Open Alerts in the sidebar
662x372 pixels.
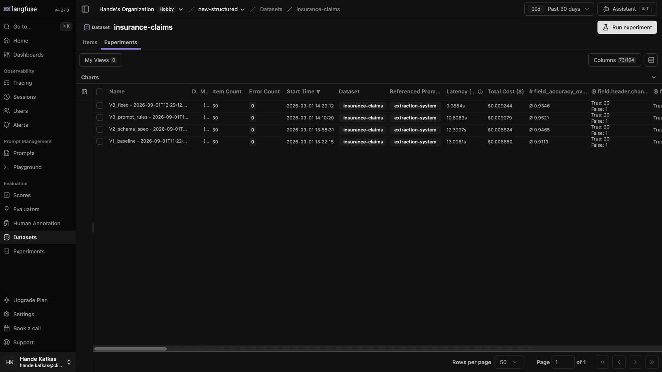tap(38, 125)
